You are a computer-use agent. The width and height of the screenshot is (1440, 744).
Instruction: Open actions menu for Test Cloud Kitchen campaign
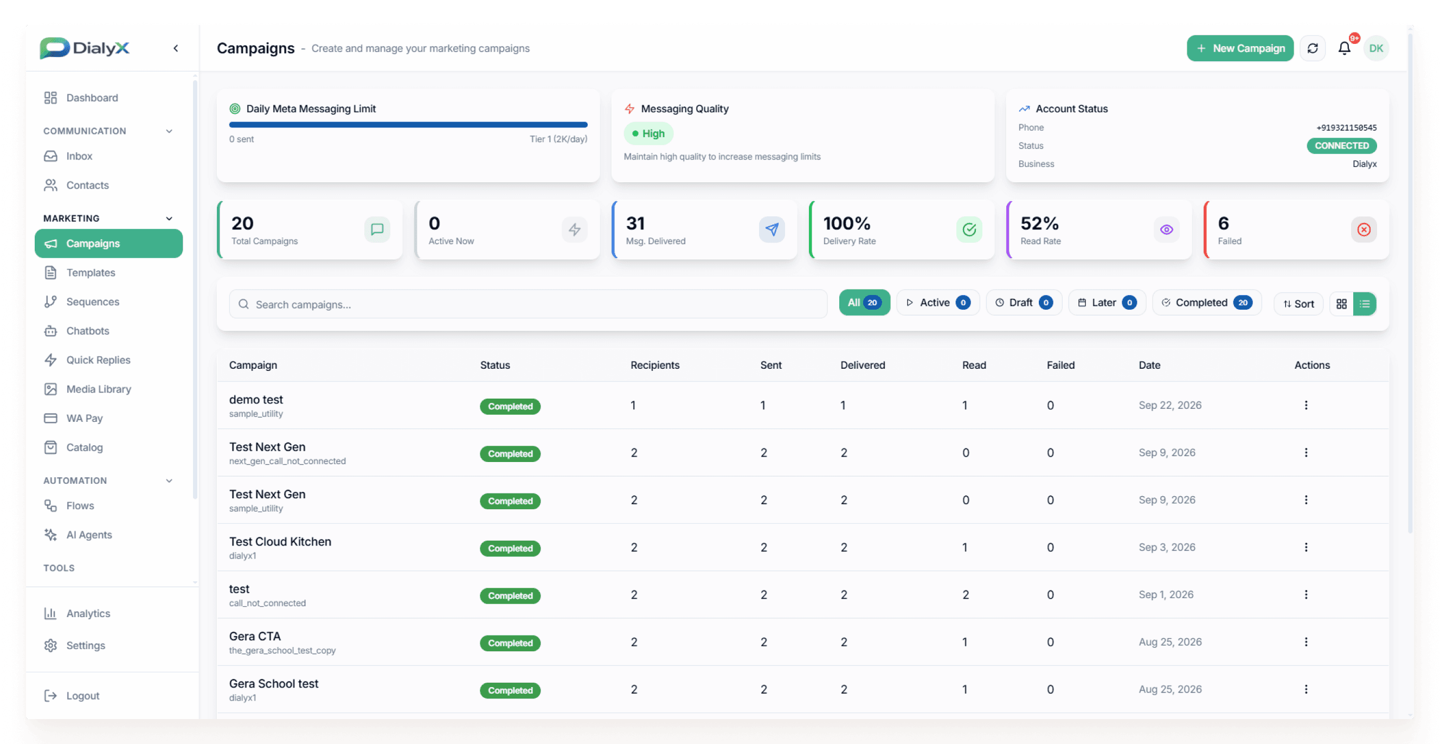[x=1306, y=547]
